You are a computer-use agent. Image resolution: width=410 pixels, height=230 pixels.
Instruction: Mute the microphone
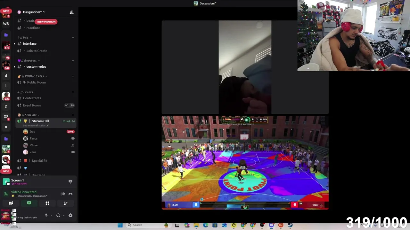click(46, 215)
